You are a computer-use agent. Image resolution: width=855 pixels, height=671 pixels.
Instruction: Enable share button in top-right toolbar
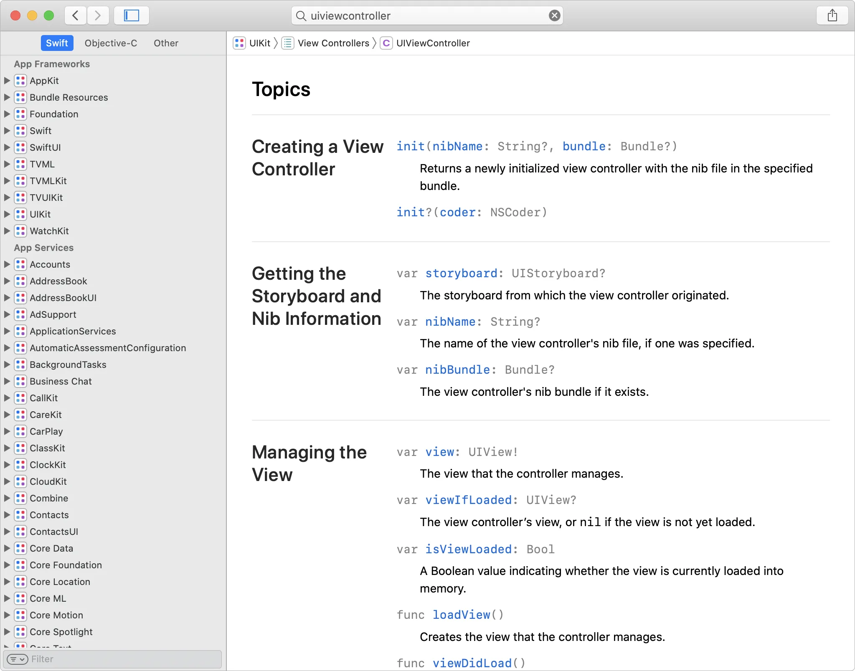tap(834, 15)
